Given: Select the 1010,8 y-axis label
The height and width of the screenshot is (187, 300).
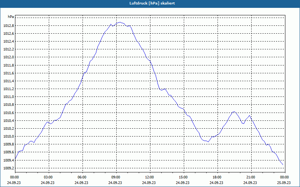Looking at the screenshot, I should 9,105.
